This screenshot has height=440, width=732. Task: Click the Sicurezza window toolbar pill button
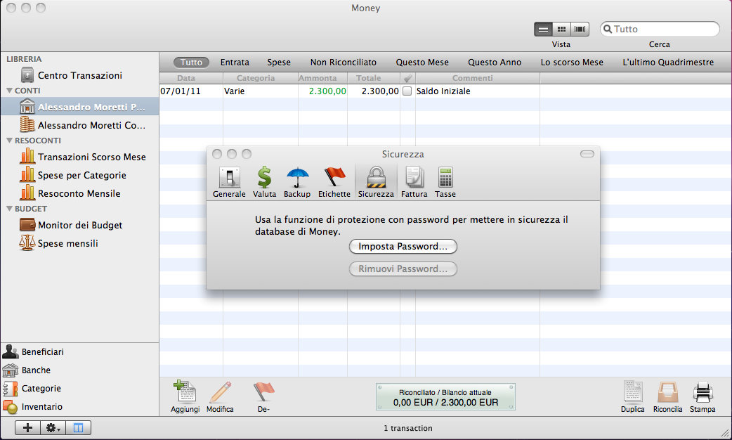coord(587,154)
